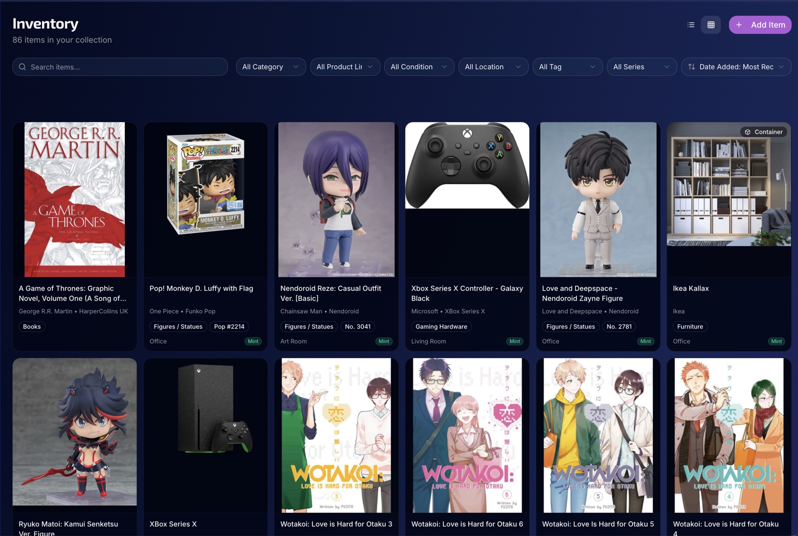The width and height of the screenshot is (798, 536).
Task: Click Mint badge on Ikea Kallax card
Action: pyautogui.click(x=777, y=342)
